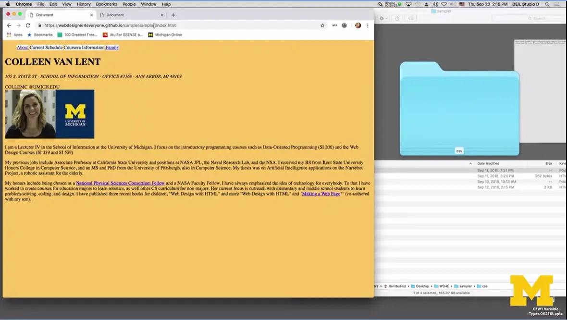
Task: Follow the Making a Web Page link
Action: coord(320,194)
